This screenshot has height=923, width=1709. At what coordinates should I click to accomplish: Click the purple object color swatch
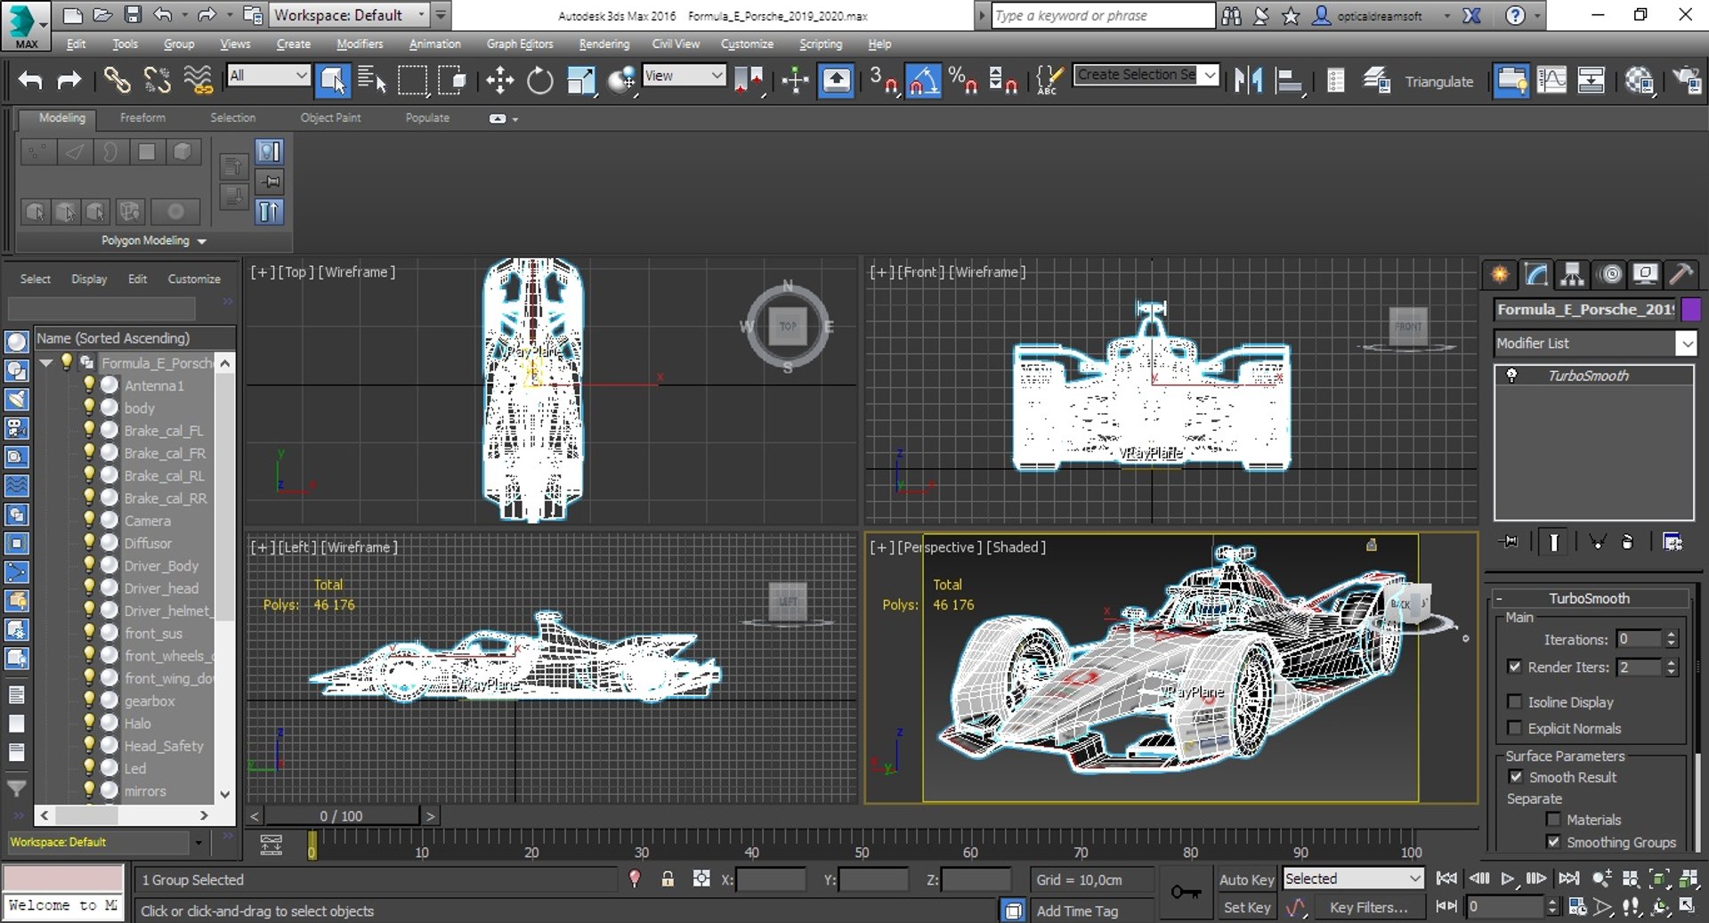tap(1691, 310)
